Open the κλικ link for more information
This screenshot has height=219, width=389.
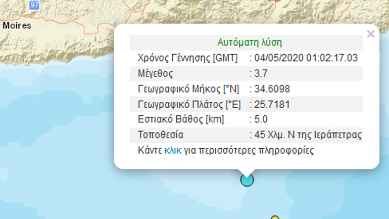pos(173,151)
